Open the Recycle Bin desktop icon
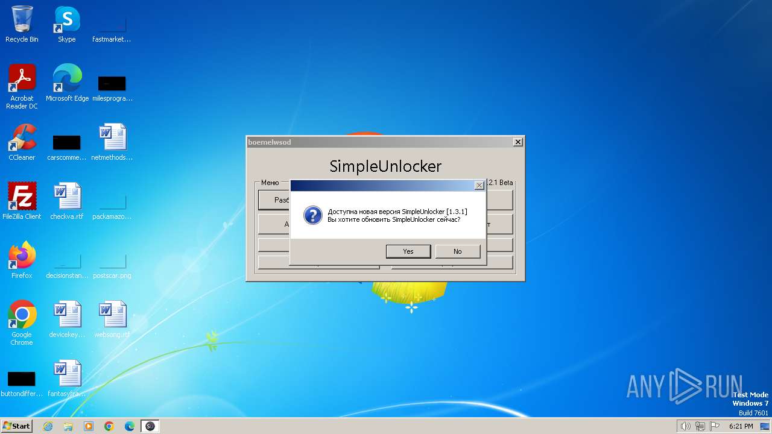 point(22,24)
